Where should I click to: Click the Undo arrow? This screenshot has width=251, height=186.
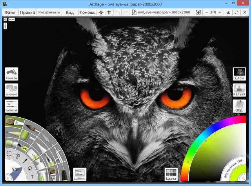pos(118,12)
